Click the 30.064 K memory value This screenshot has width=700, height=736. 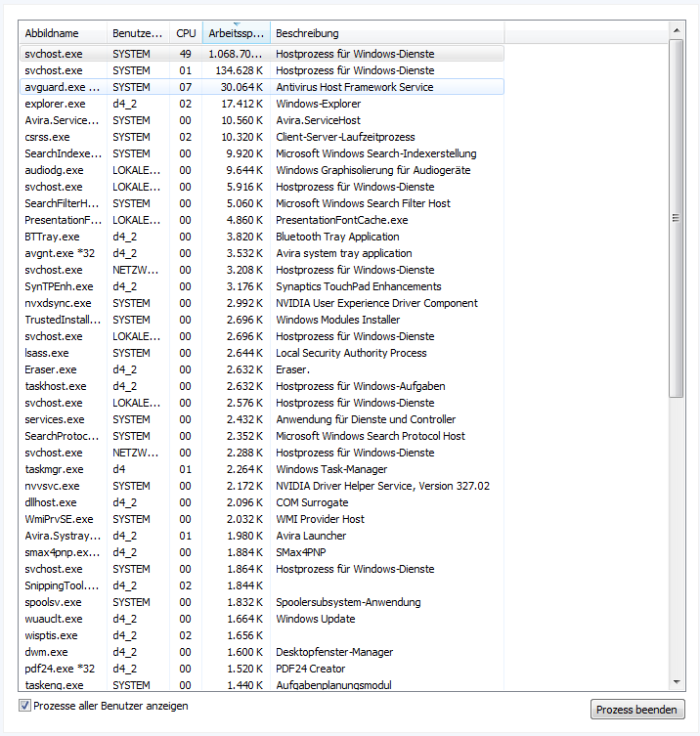(242, 87)
